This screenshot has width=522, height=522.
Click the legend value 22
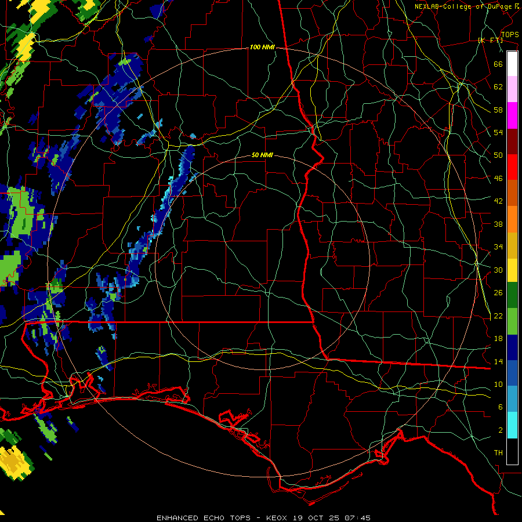click(x=498, y=316)
